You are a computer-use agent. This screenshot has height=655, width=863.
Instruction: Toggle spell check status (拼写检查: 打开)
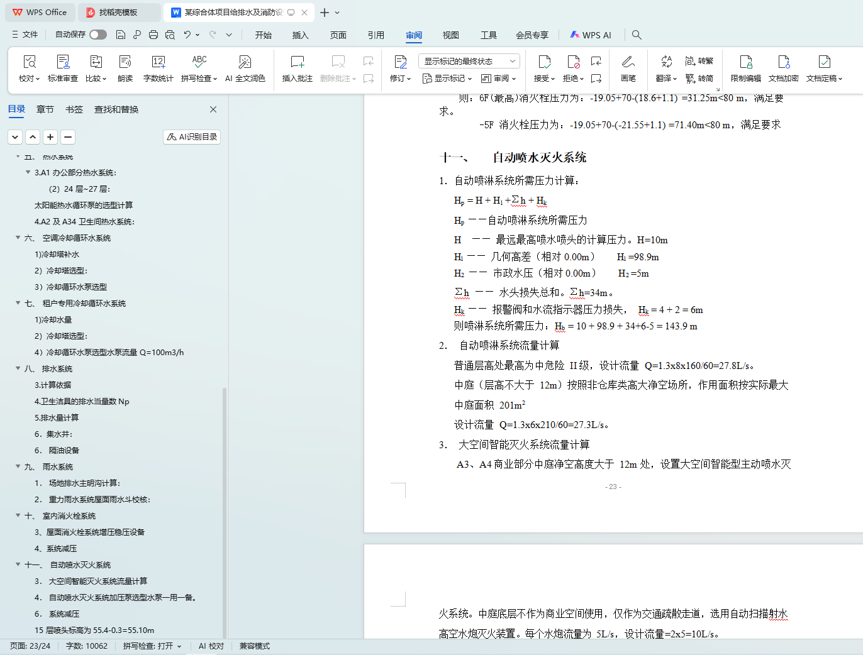pyautogui.click(x=152, y=646)
